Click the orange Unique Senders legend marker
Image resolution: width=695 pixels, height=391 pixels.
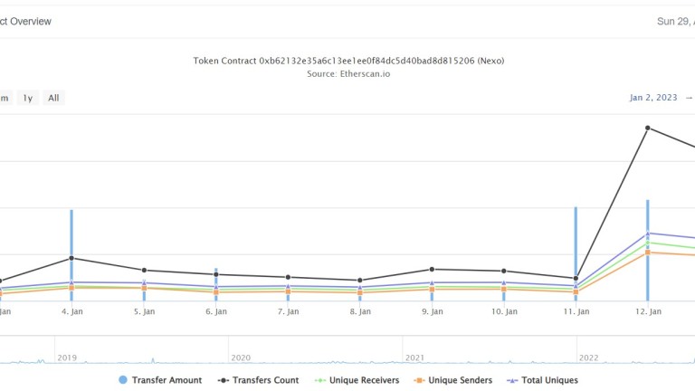click(x=421, y=380)
